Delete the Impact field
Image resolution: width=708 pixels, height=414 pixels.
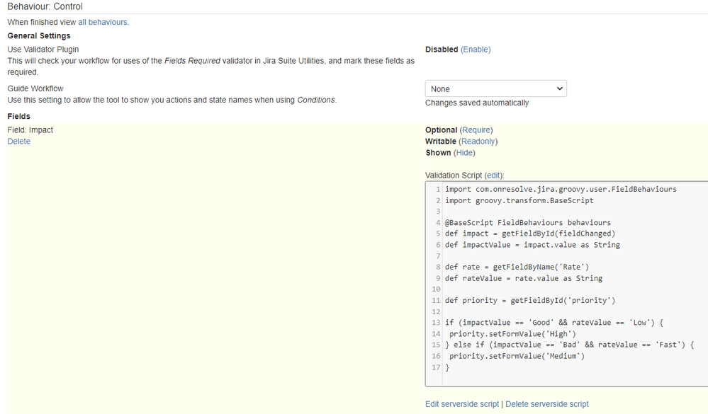click(19, 141)
